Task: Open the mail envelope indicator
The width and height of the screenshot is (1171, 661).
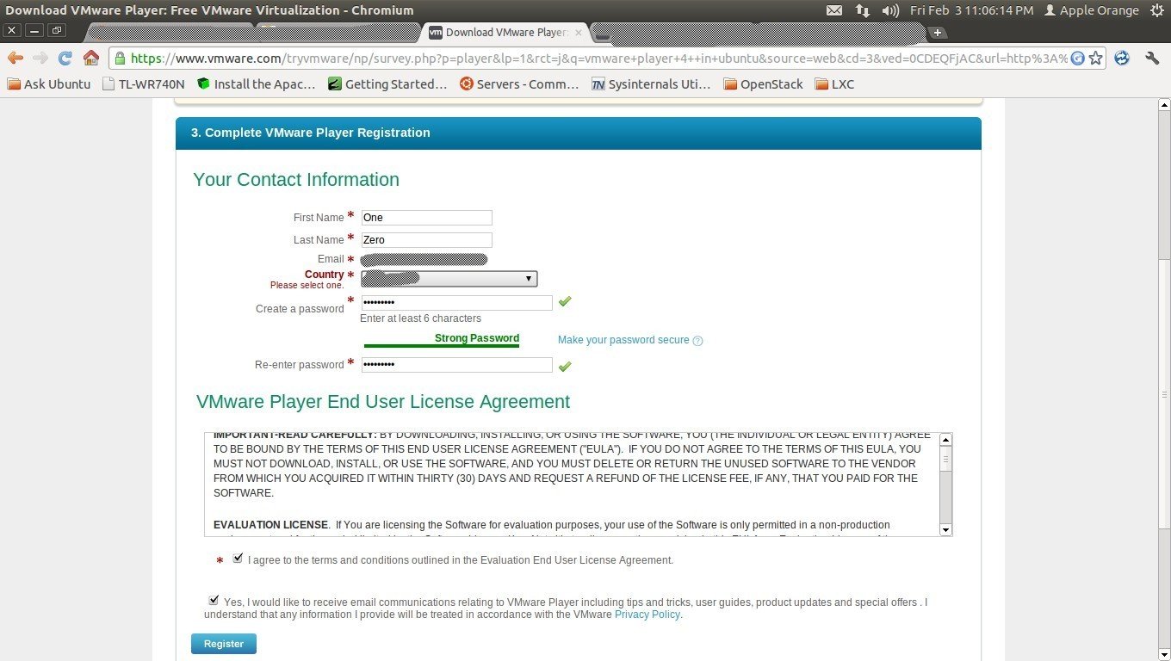Action: pos(833,10)
